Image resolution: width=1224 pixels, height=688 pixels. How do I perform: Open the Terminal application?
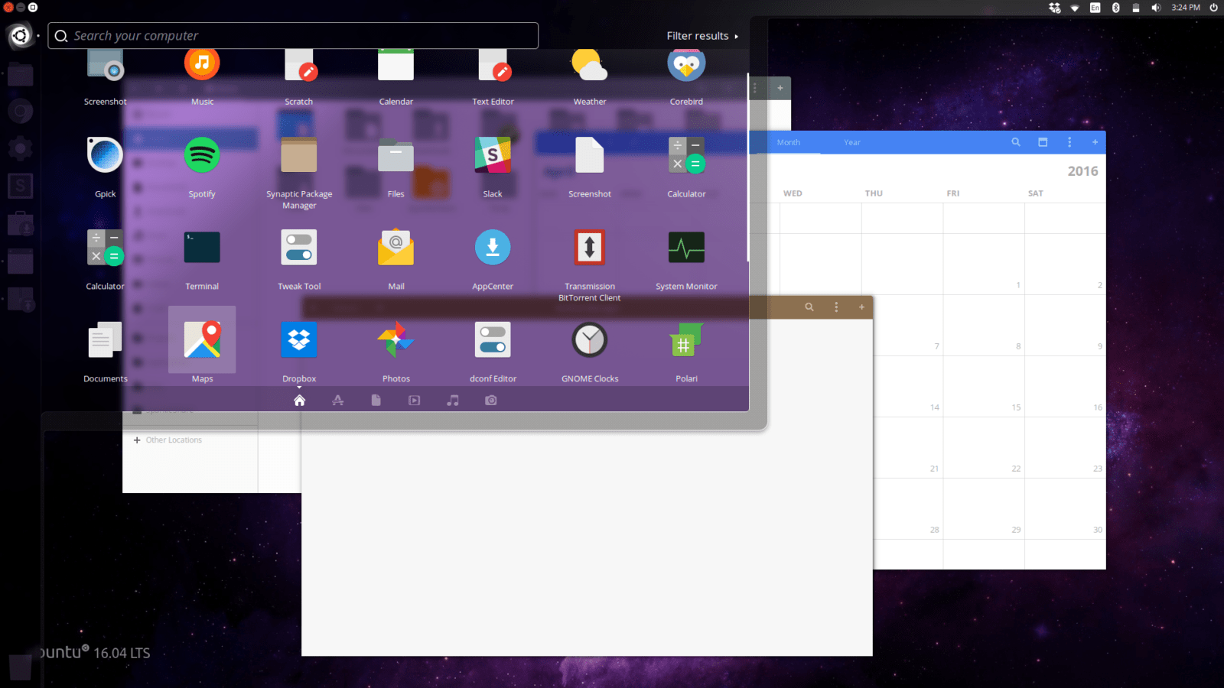pyautogui.click(x=201, y=247)
